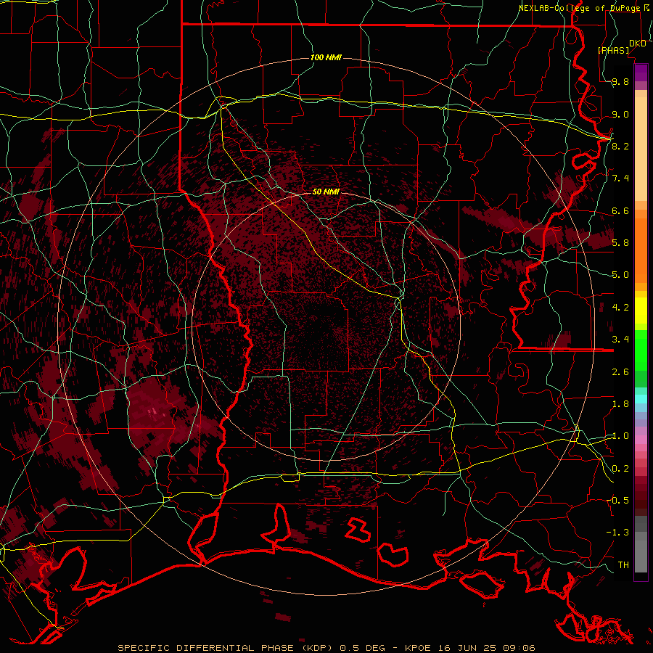Click the 5.8 colorbar label
This screenshot has height=653, width=653.
620,243
